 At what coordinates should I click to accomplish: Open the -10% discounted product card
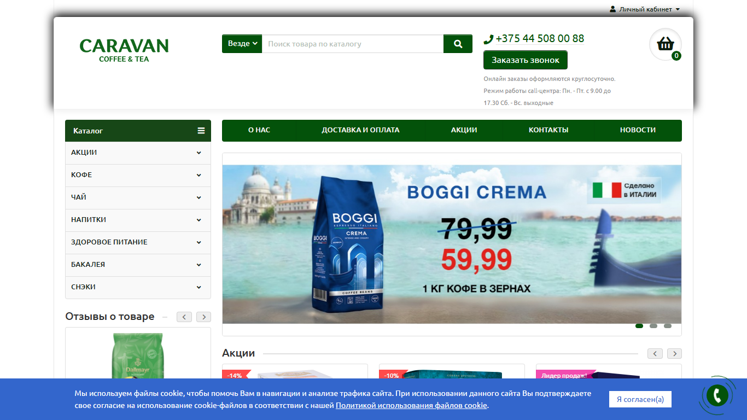(x=452, y=372)
